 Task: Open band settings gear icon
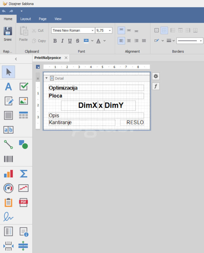pyautogui.click(x=156, y=76)
